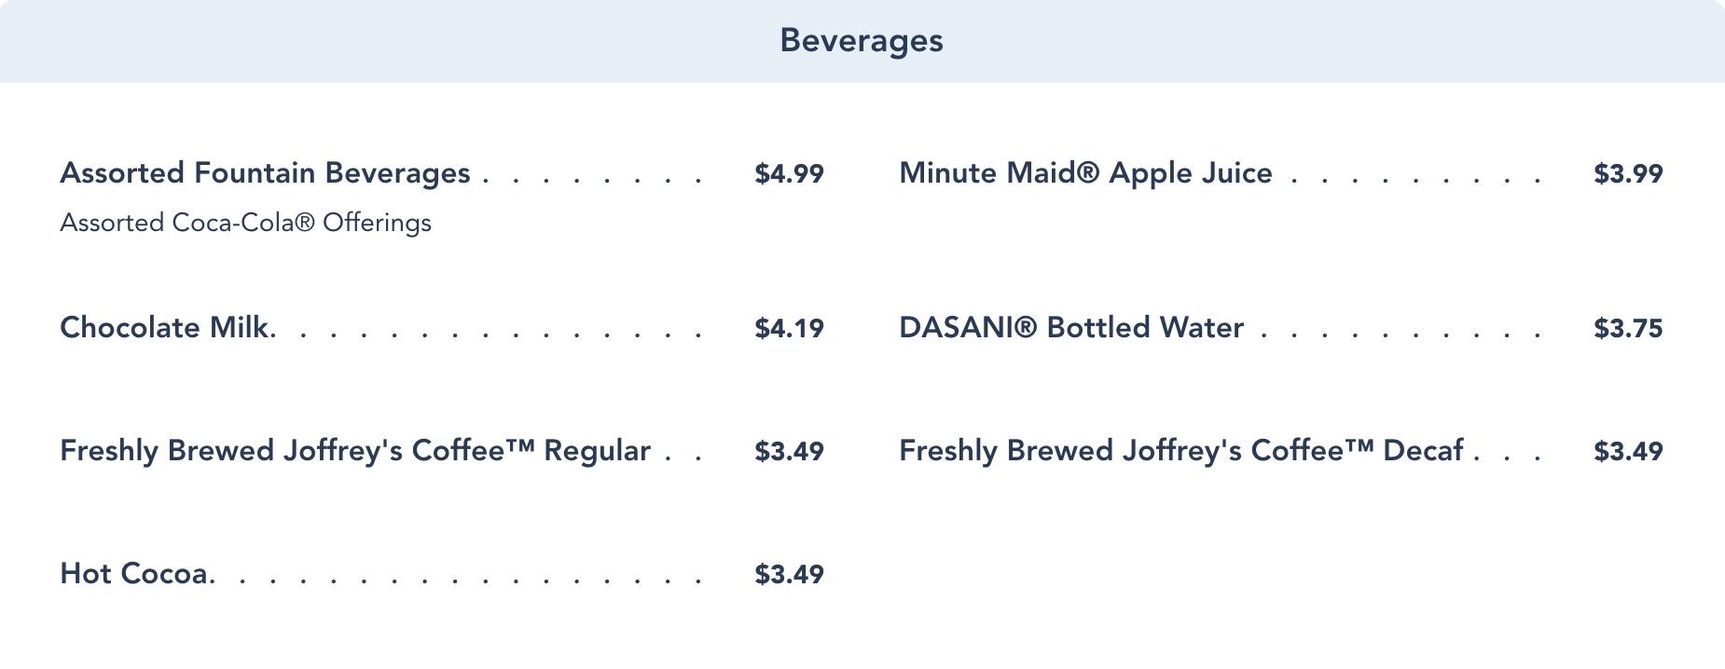Choose Freshly Brewed Joffrey's Coffee Decaf

(x=1180, y=451)
